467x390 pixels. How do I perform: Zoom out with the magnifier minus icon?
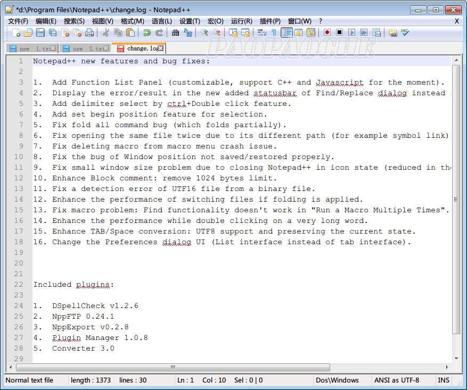[x=217, y=32]
